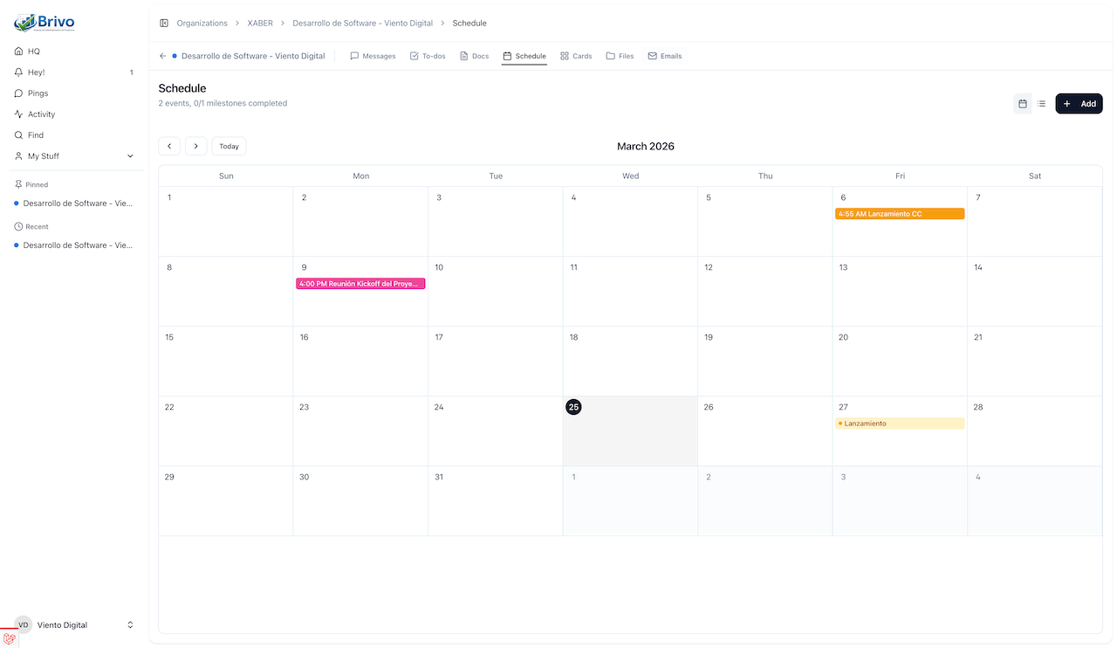Open Find search
Image resolution: width=1117 pixels, height=648 pixels.
35,135
